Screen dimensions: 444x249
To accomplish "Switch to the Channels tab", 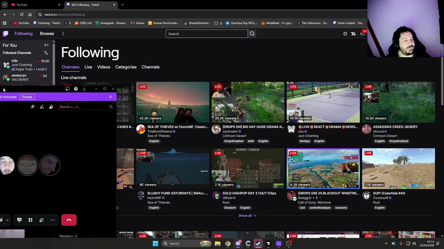I will (x=151, y=67).
